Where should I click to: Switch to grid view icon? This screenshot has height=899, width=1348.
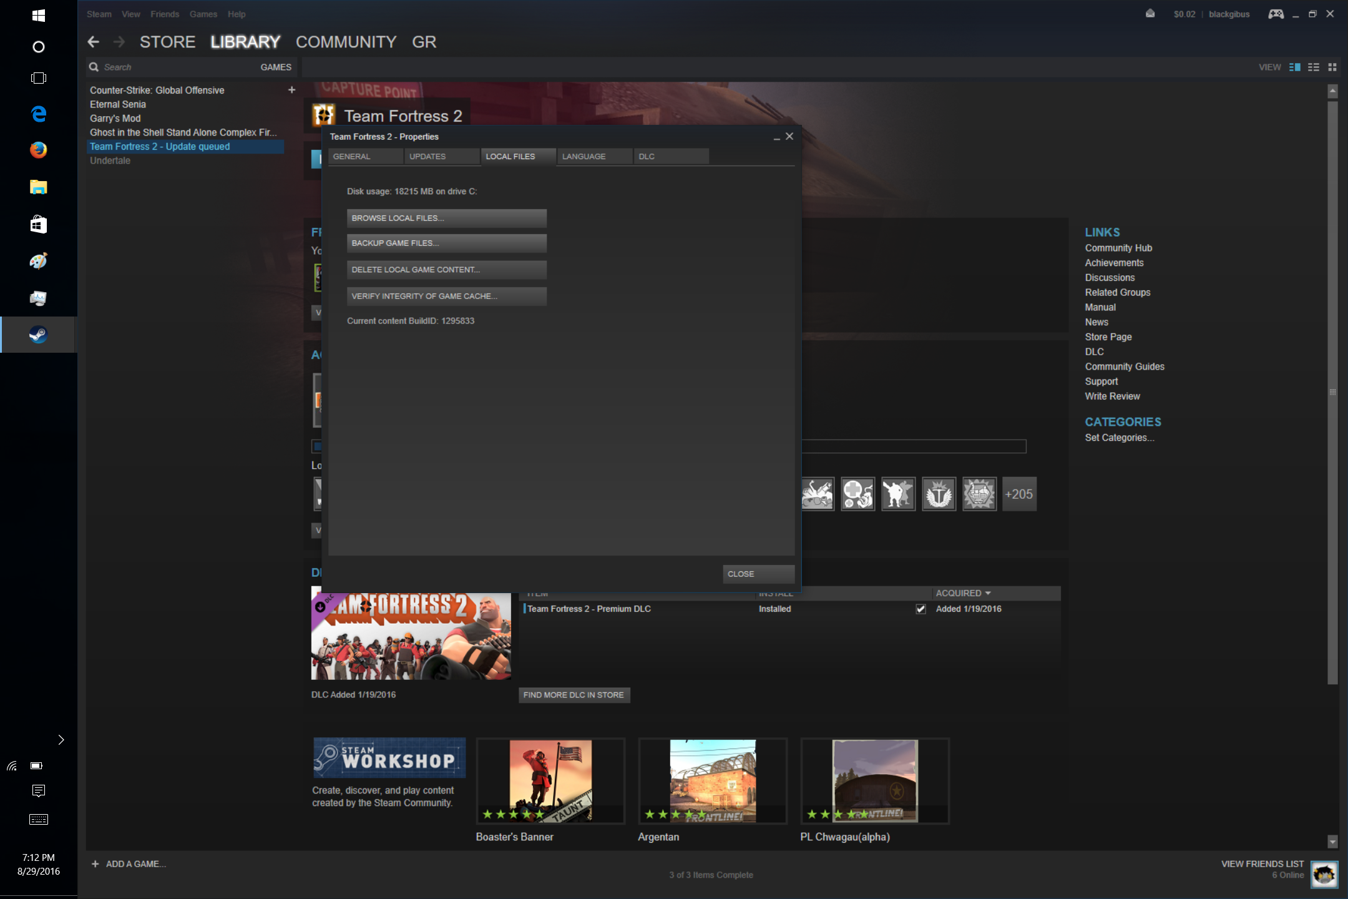1332,67
